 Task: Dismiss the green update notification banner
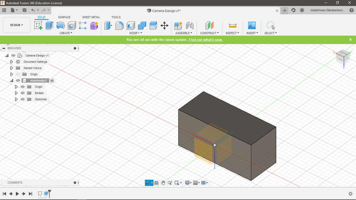pos(351,40)
